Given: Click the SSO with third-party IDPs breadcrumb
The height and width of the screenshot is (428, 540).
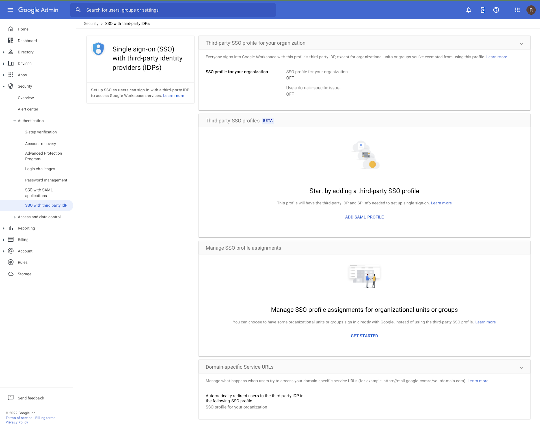Looking at the screenshot, I should pos(127,24).
